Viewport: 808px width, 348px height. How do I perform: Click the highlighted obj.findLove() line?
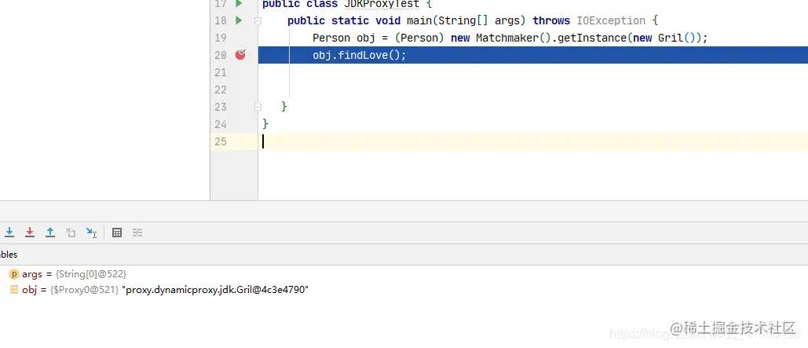tap(533, 55)
